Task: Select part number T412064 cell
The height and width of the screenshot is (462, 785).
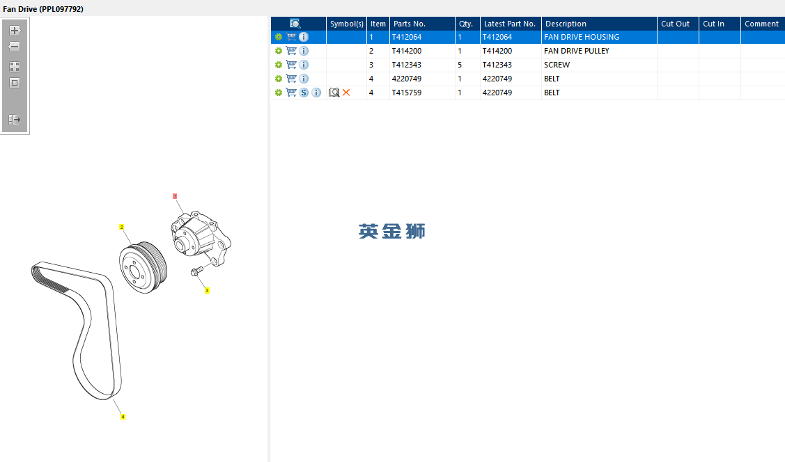Action: (422, 37)
